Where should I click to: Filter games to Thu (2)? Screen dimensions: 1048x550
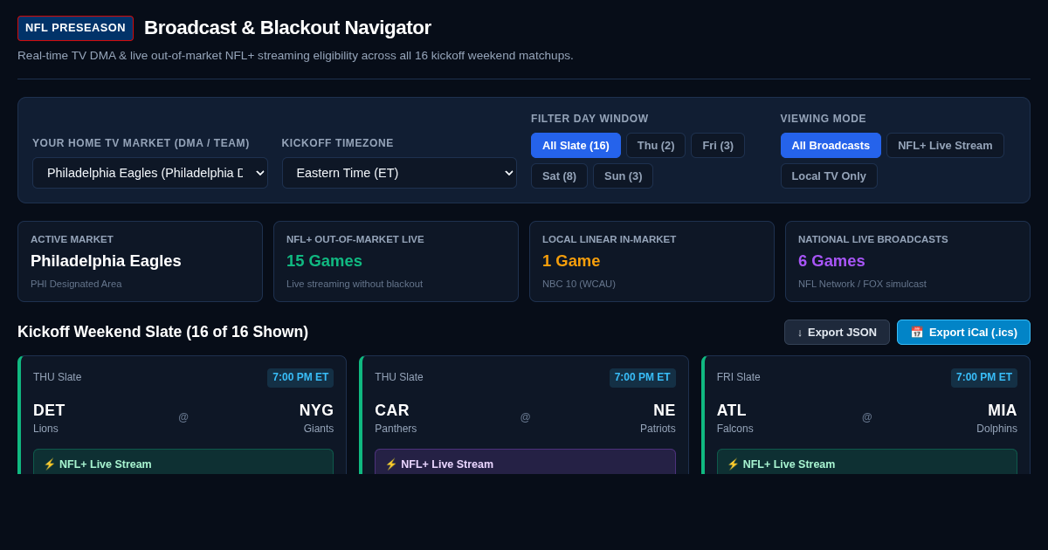[656, 145]
